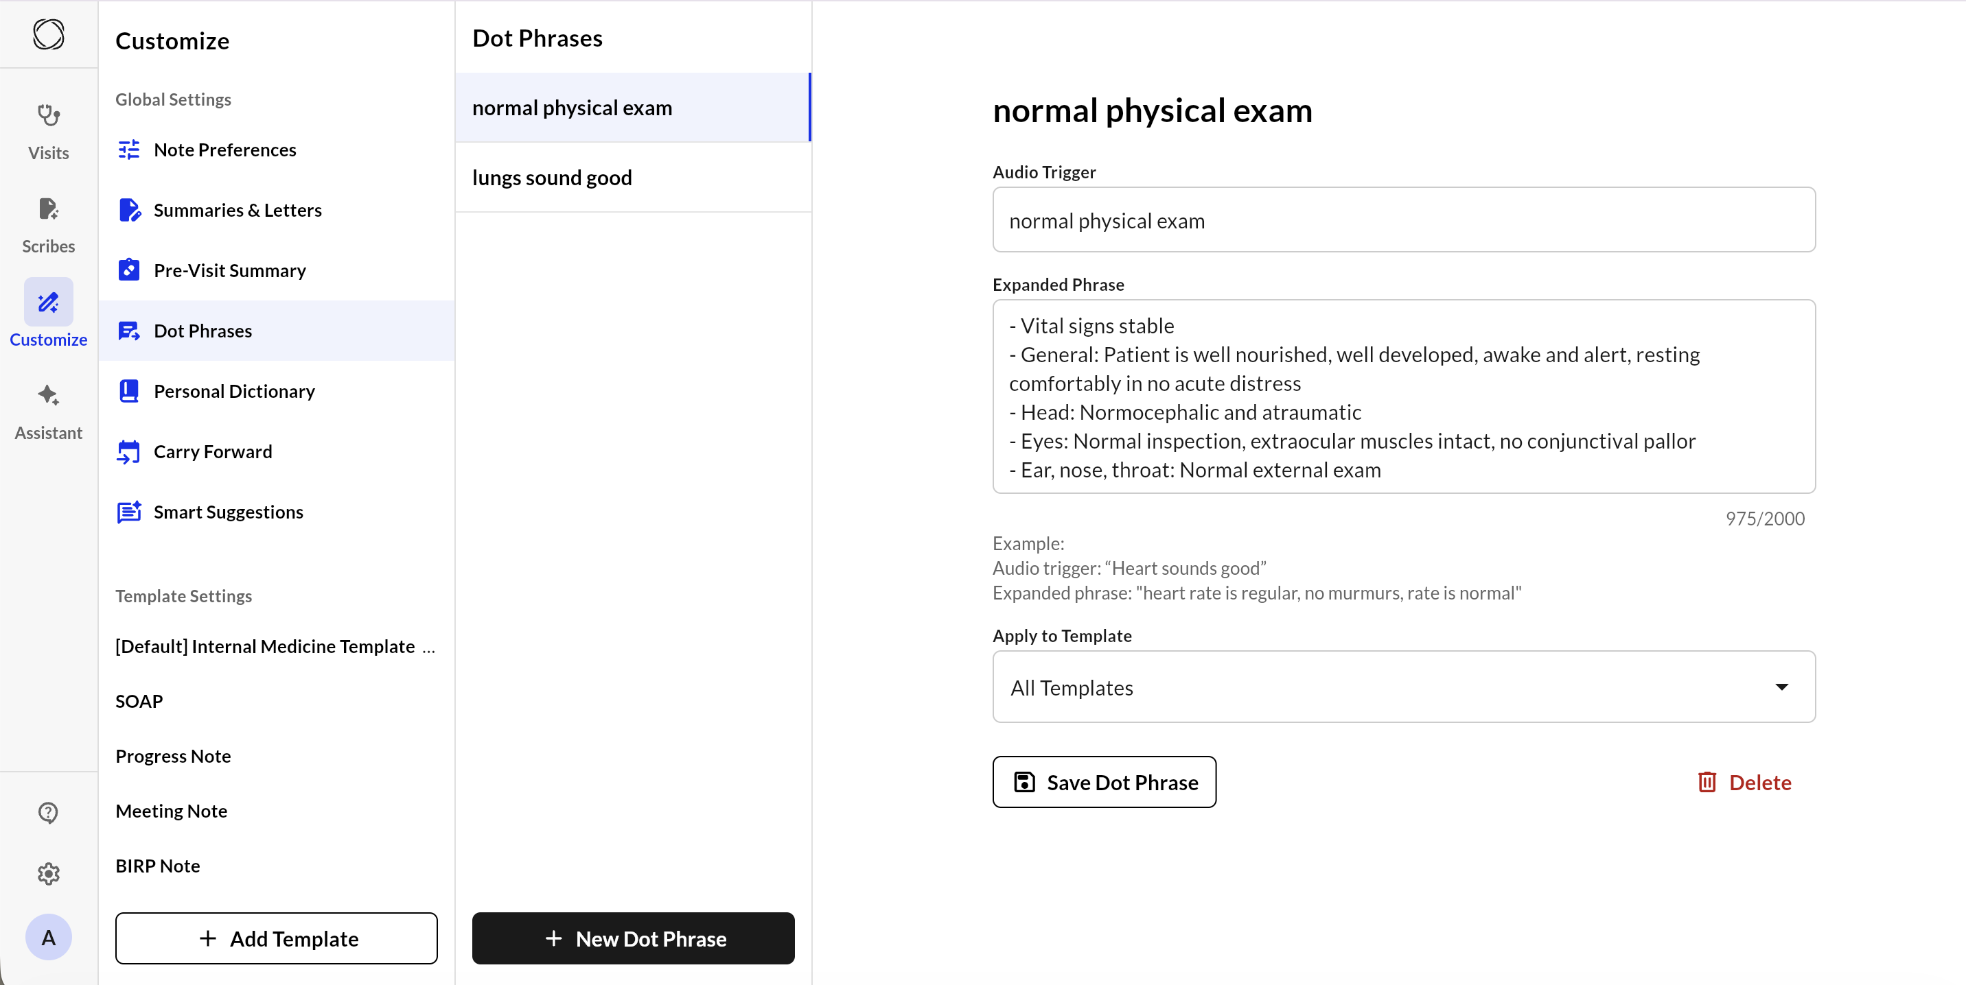Open the Customize pencil icon

(x=48, y=302)
